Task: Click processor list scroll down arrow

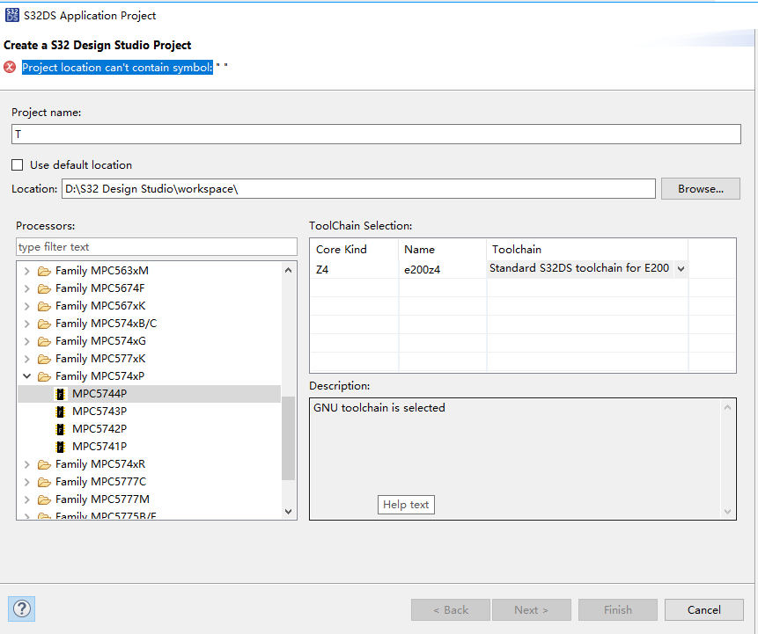Action: 289,512
